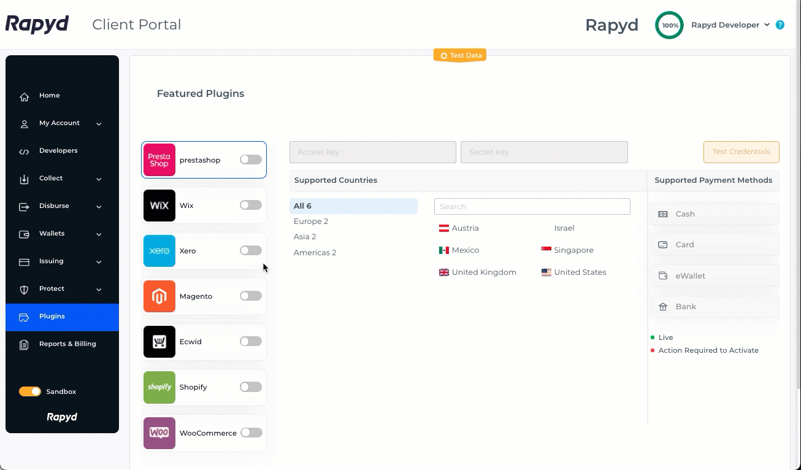Click the page vertical scrollbar
Viewport: 801px width, 470px height.
pyautogui.click(x=797, y=194)
